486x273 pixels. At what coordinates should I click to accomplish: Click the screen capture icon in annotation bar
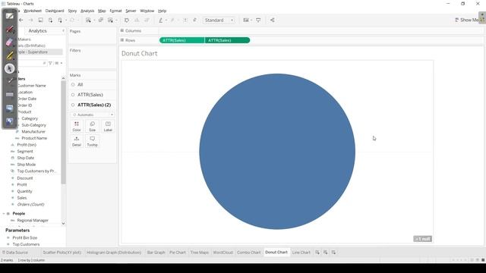tap(10, 108)
